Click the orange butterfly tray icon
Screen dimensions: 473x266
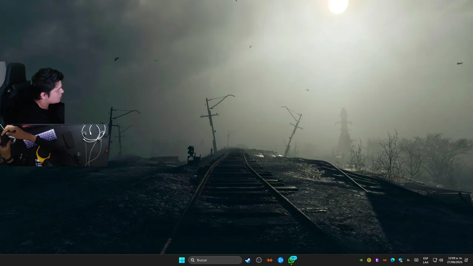click(x=385, y=260)
